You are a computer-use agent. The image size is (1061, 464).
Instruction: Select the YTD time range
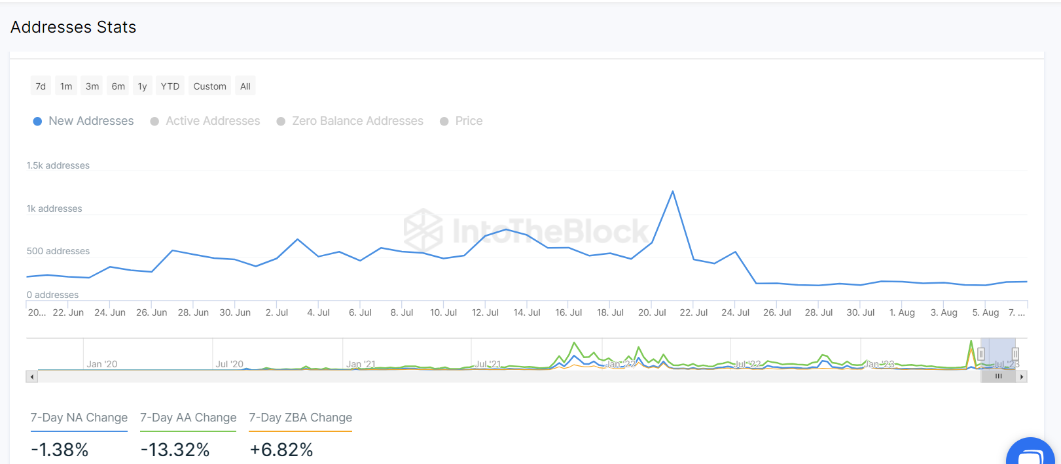coord(170,86)
